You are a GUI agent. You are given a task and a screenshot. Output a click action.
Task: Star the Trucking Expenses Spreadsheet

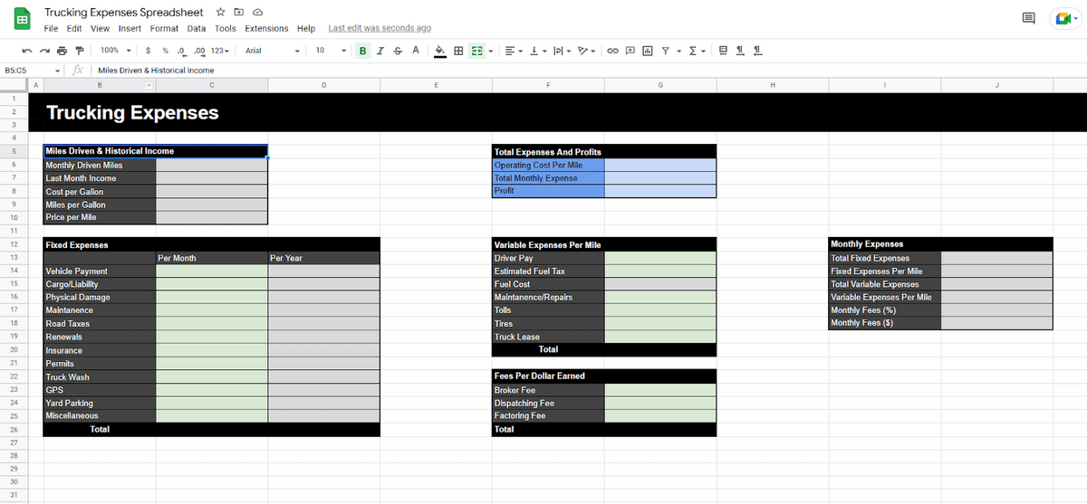222,13
